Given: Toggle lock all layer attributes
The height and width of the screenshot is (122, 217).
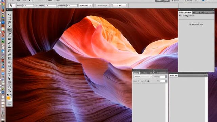Looking at the screenshot, I should click(x=149, y=81).
